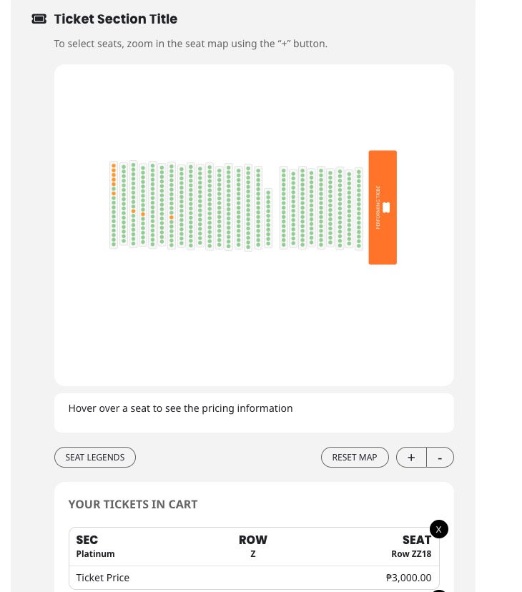This screenshot has width=522, height=592.
Task: Click the ₱3,000.00 ticket price
Action: tap(408, 578)
